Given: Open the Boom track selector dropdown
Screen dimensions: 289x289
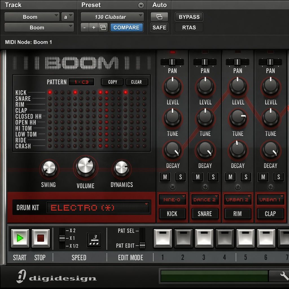Looking at the screenshot, I should (x=32, y=17).
